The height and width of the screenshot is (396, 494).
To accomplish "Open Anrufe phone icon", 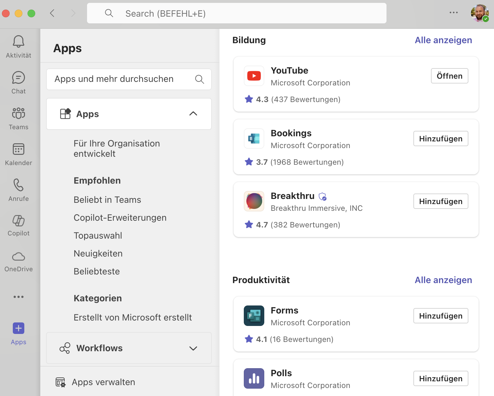I will coord(19,185).
